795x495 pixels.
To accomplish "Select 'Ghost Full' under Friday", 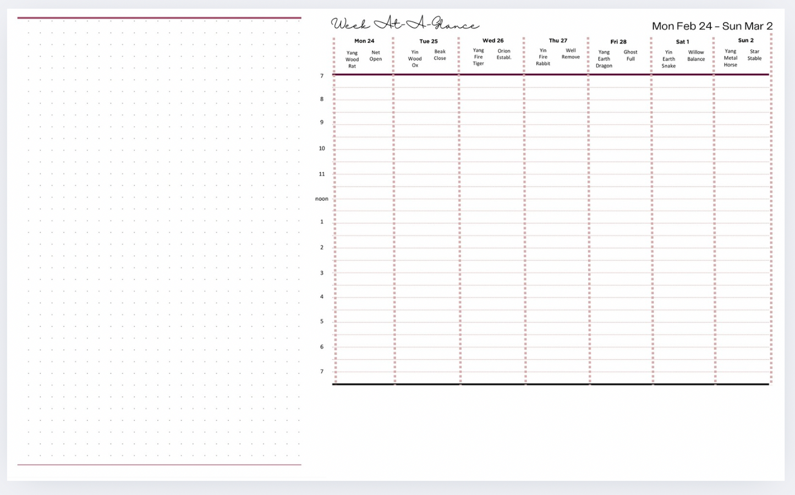I will (630, 56).
